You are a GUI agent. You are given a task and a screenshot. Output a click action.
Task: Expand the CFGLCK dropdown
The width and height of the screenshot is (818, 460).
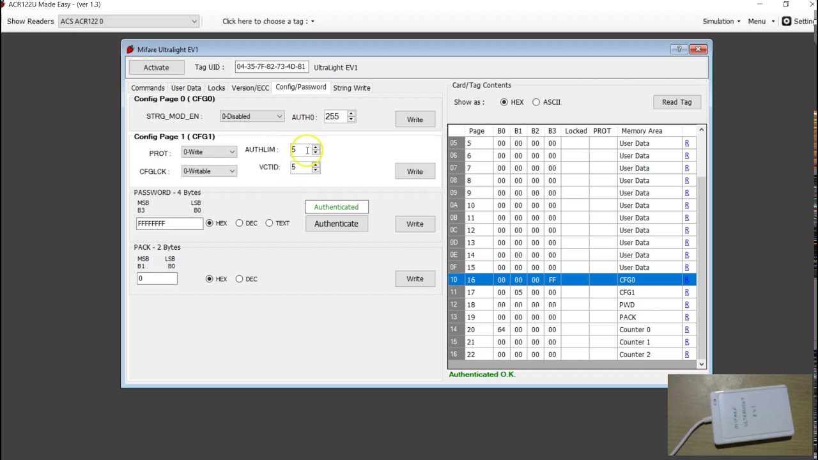pos(209,171)
